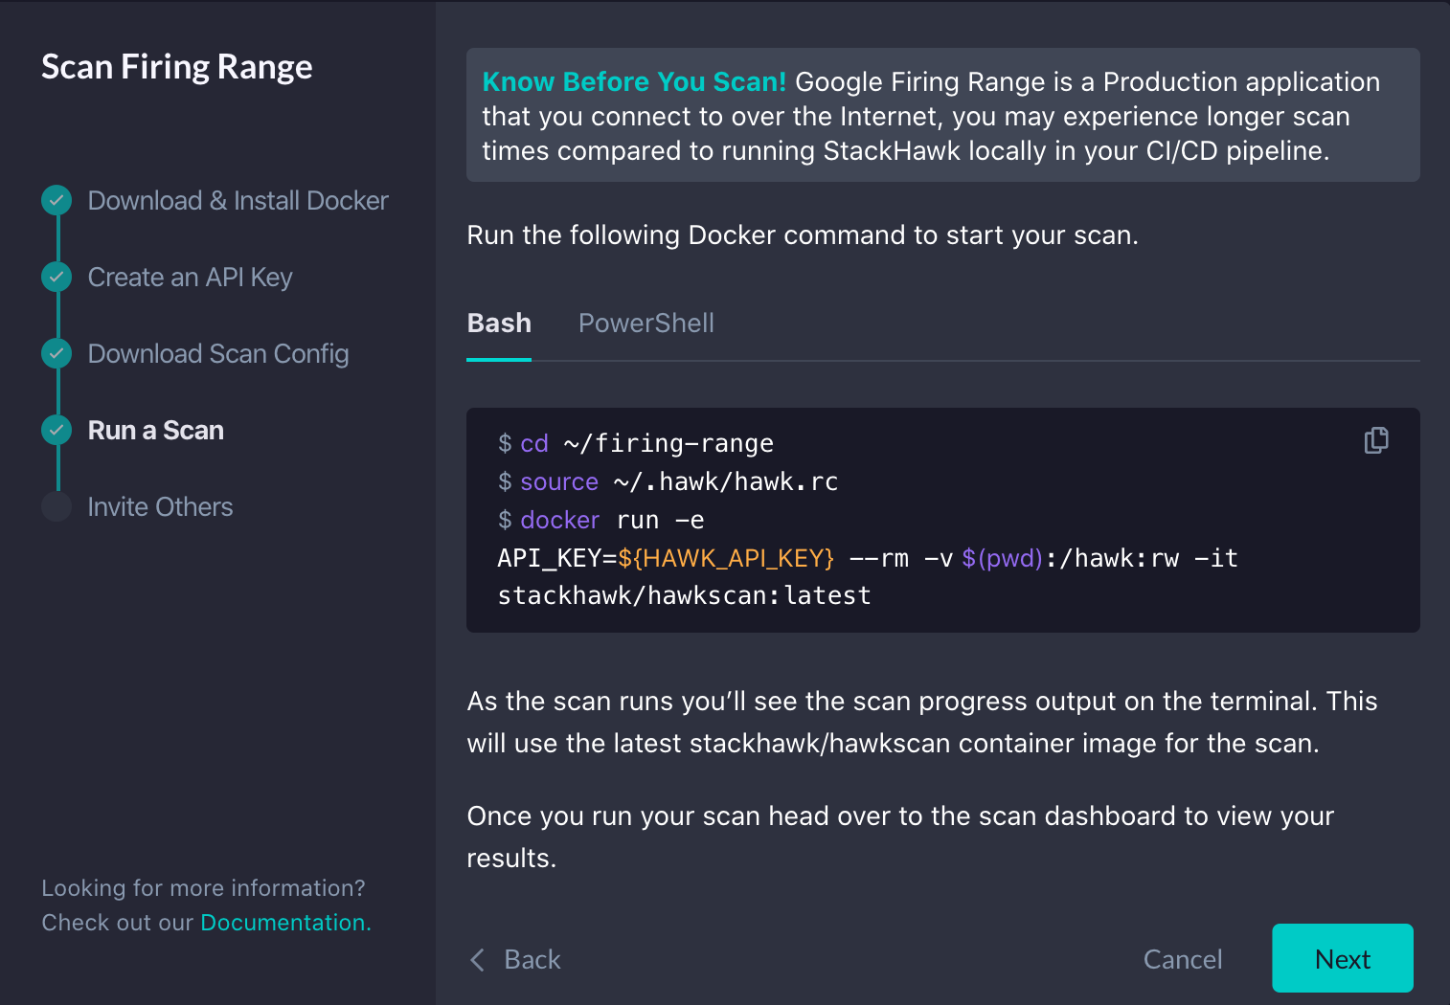Open the Download Scan Config step
Viewport: 1450px width, 1005px height.
tap(217, 354)
